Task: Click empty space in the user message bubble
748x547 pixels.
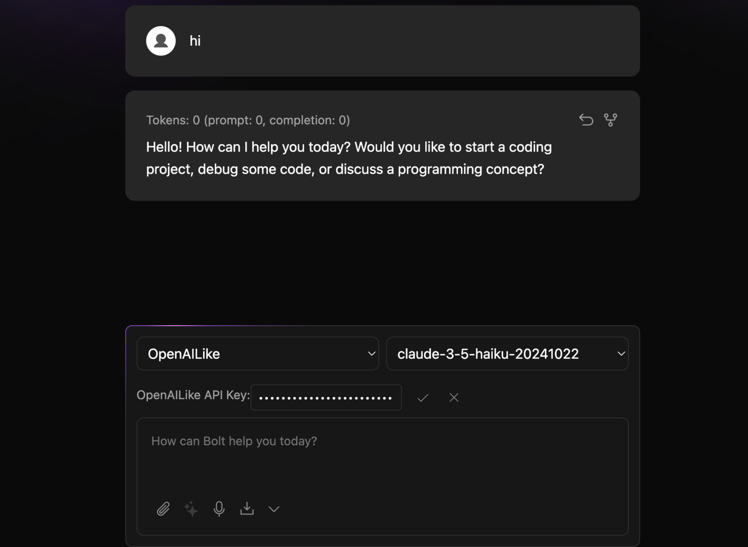Action: click(405, 41)
